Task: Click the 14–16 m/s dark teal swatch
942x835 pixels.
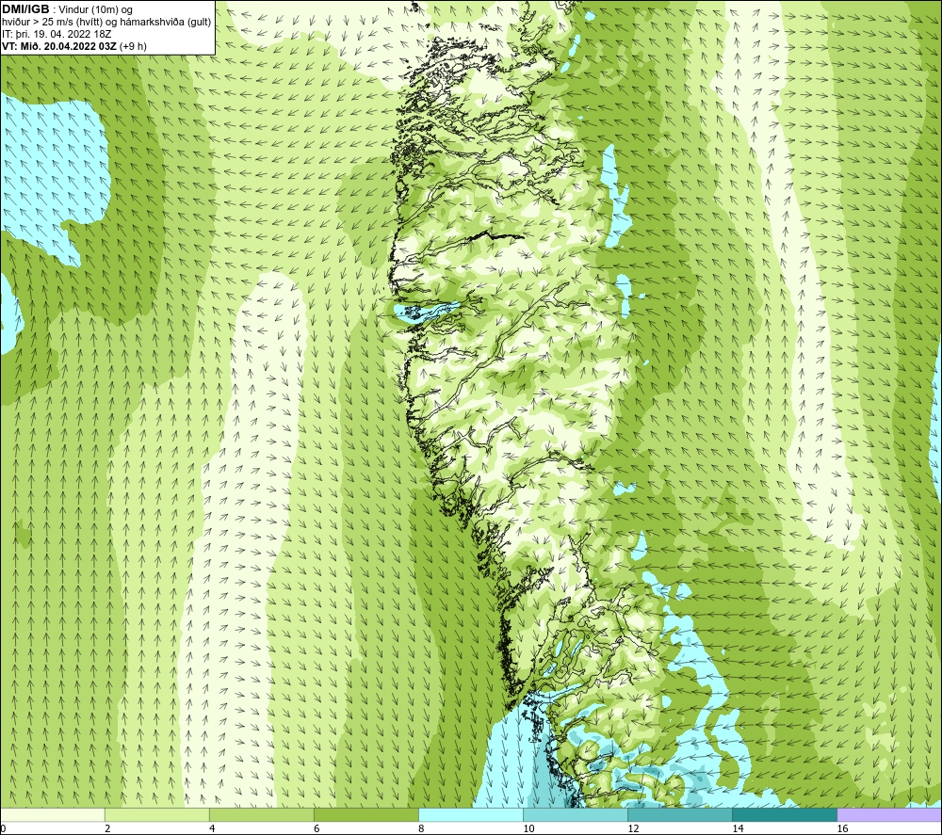Action: tap(784, 815)
